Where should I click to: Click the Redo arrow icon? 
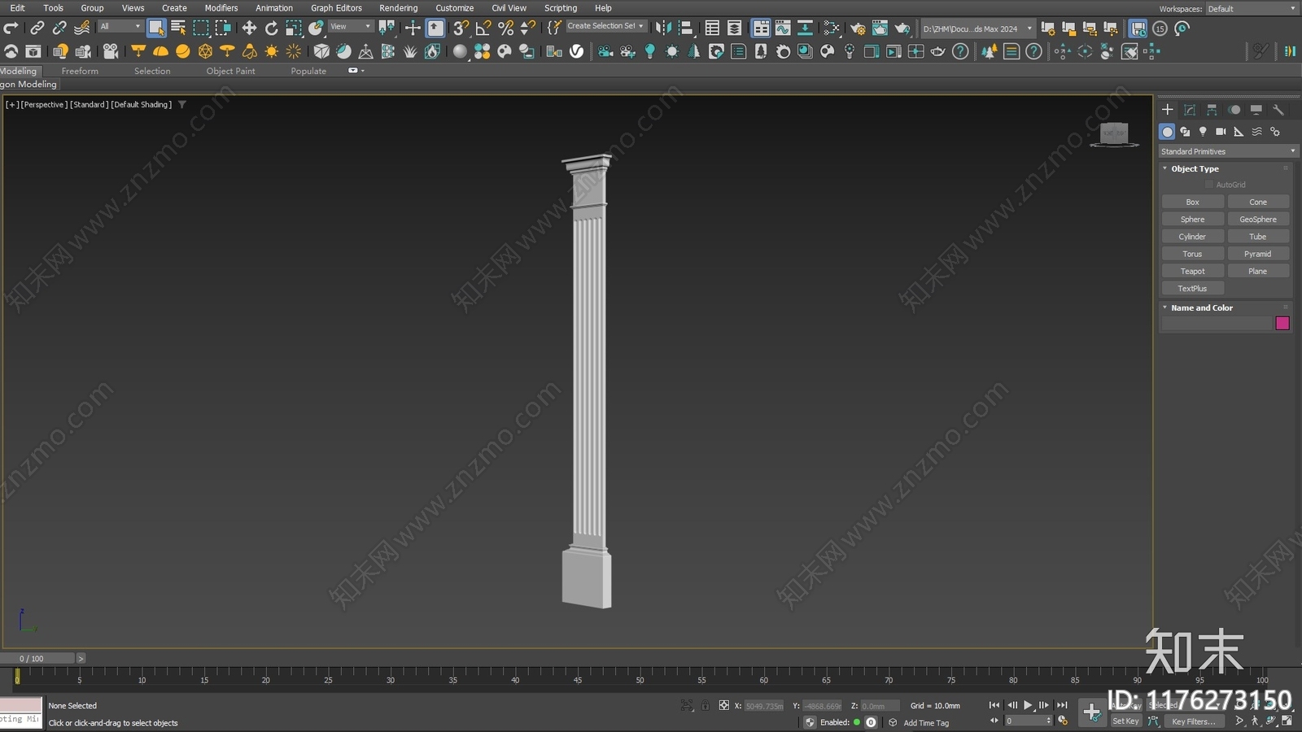pos(11,28)
